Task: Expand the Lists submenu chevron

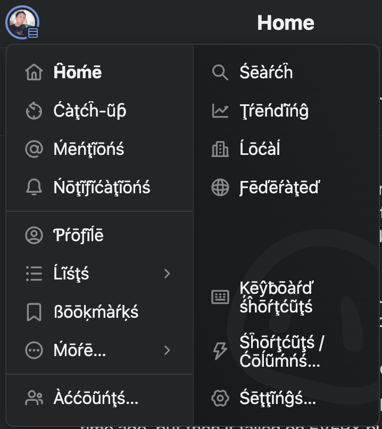Action: [x=167, y=274]
